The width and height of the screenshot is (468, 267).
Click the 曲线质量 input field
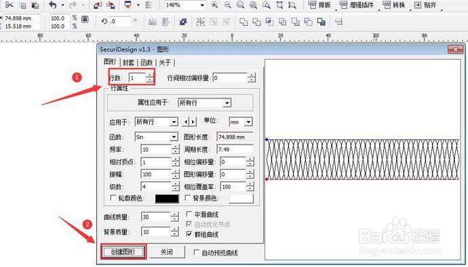click(x=156, y=217)
